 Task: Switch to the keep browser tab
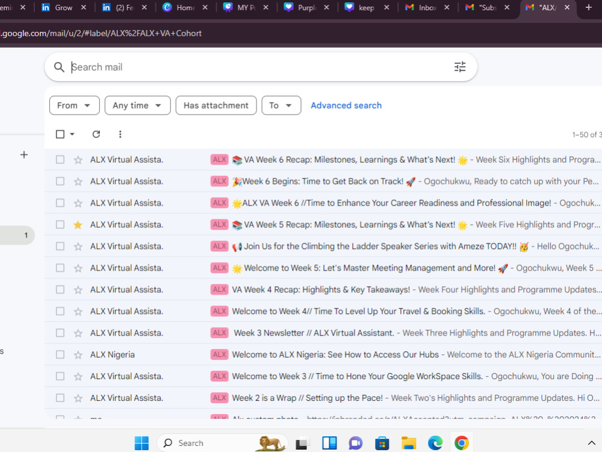click(367, 8)
